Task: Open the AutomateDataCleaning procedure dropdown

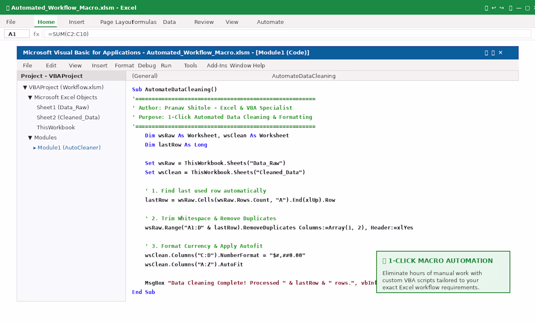Action: click(x=303, y=76)
